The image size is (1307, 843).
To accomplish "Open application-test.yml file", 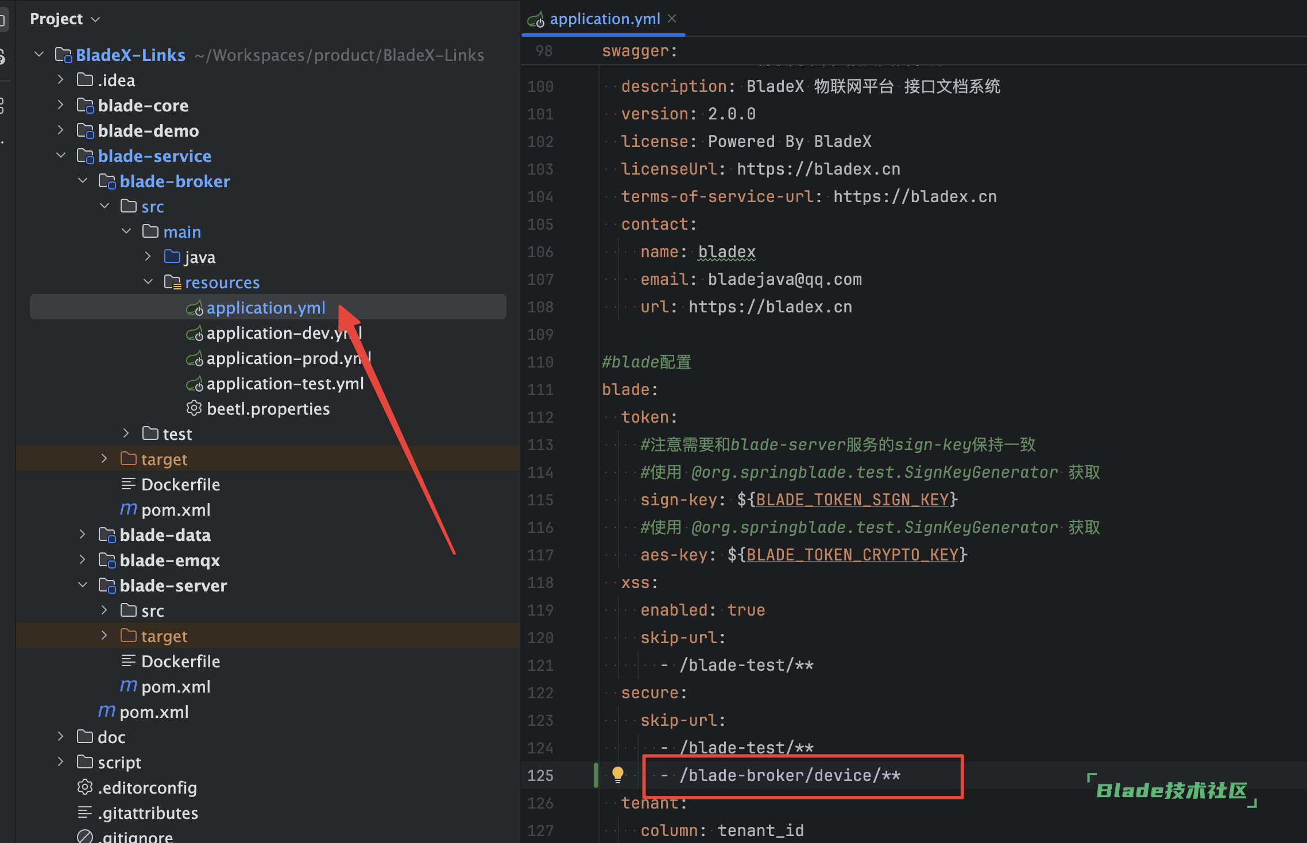I will pyautogui.click(x=285, y=384).
